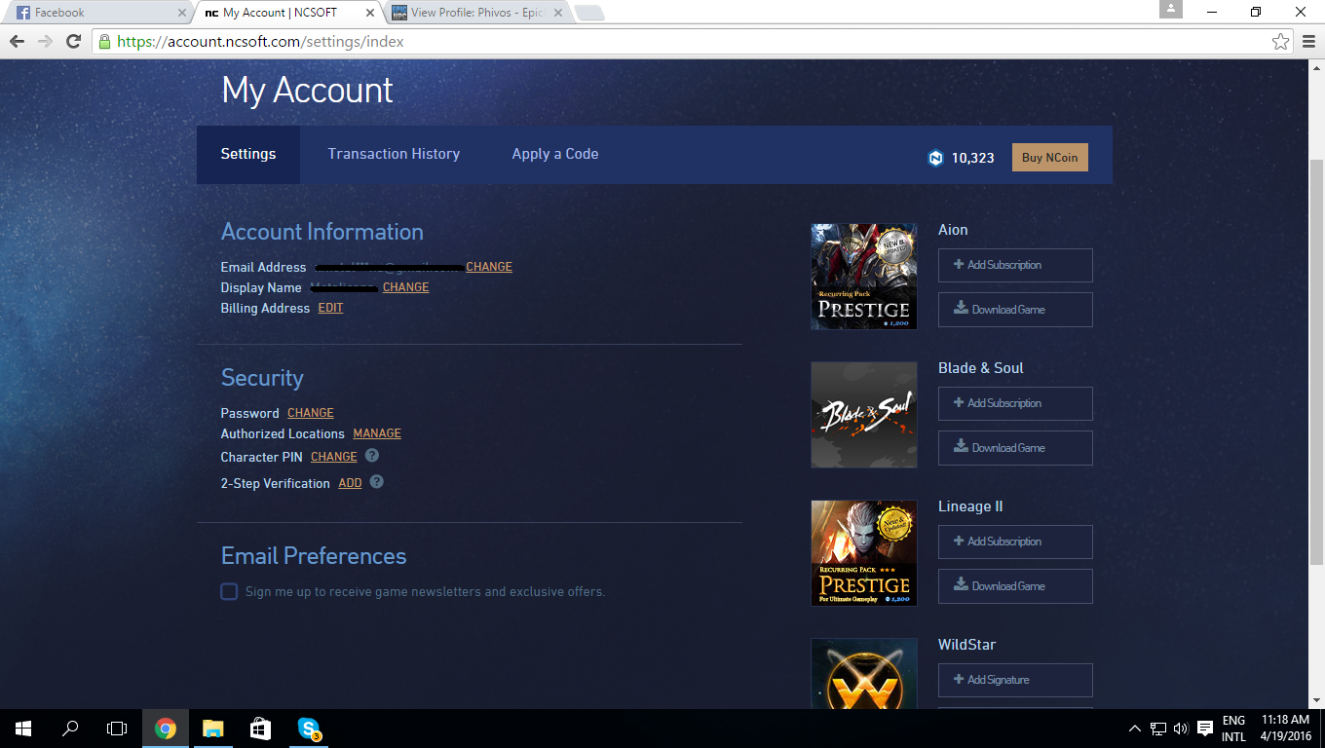Download the Lineage II game
Viewport: 1325px width, 748px height.
coord(1015,586)
